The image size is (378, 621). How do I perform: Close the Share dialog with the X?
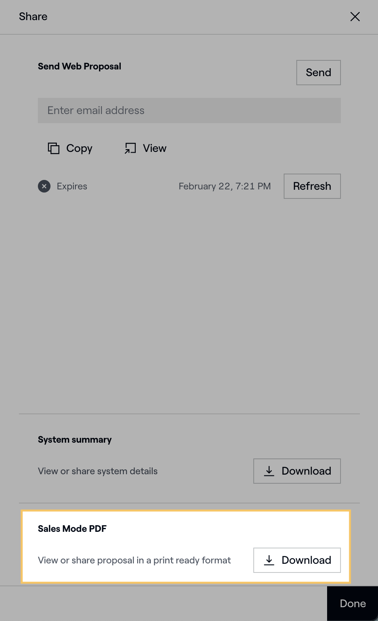(x=355, y=17)
